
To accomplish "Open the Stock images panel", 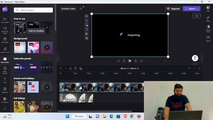I will [5, 70].
